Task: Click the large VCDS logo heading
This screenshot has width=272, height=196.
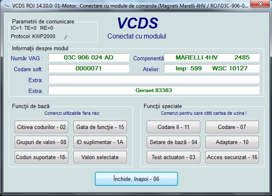Action: pyautogui.click(x=137, y=23)
